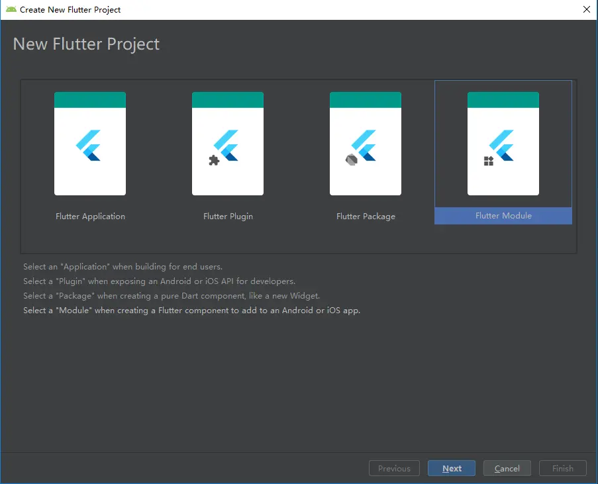Click the highlighted Flutter Module label

[503, 215]
